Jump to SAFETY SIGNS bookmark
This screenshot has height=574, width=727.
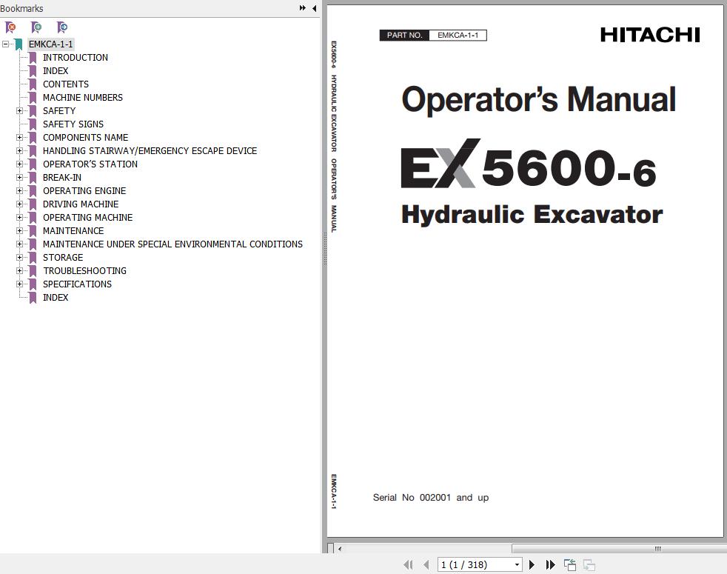coord(73,124)
